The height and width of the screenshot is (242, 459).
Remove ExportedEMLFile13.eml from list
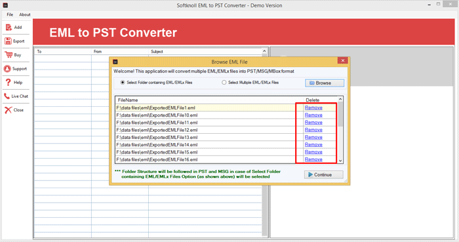[313, 137]
